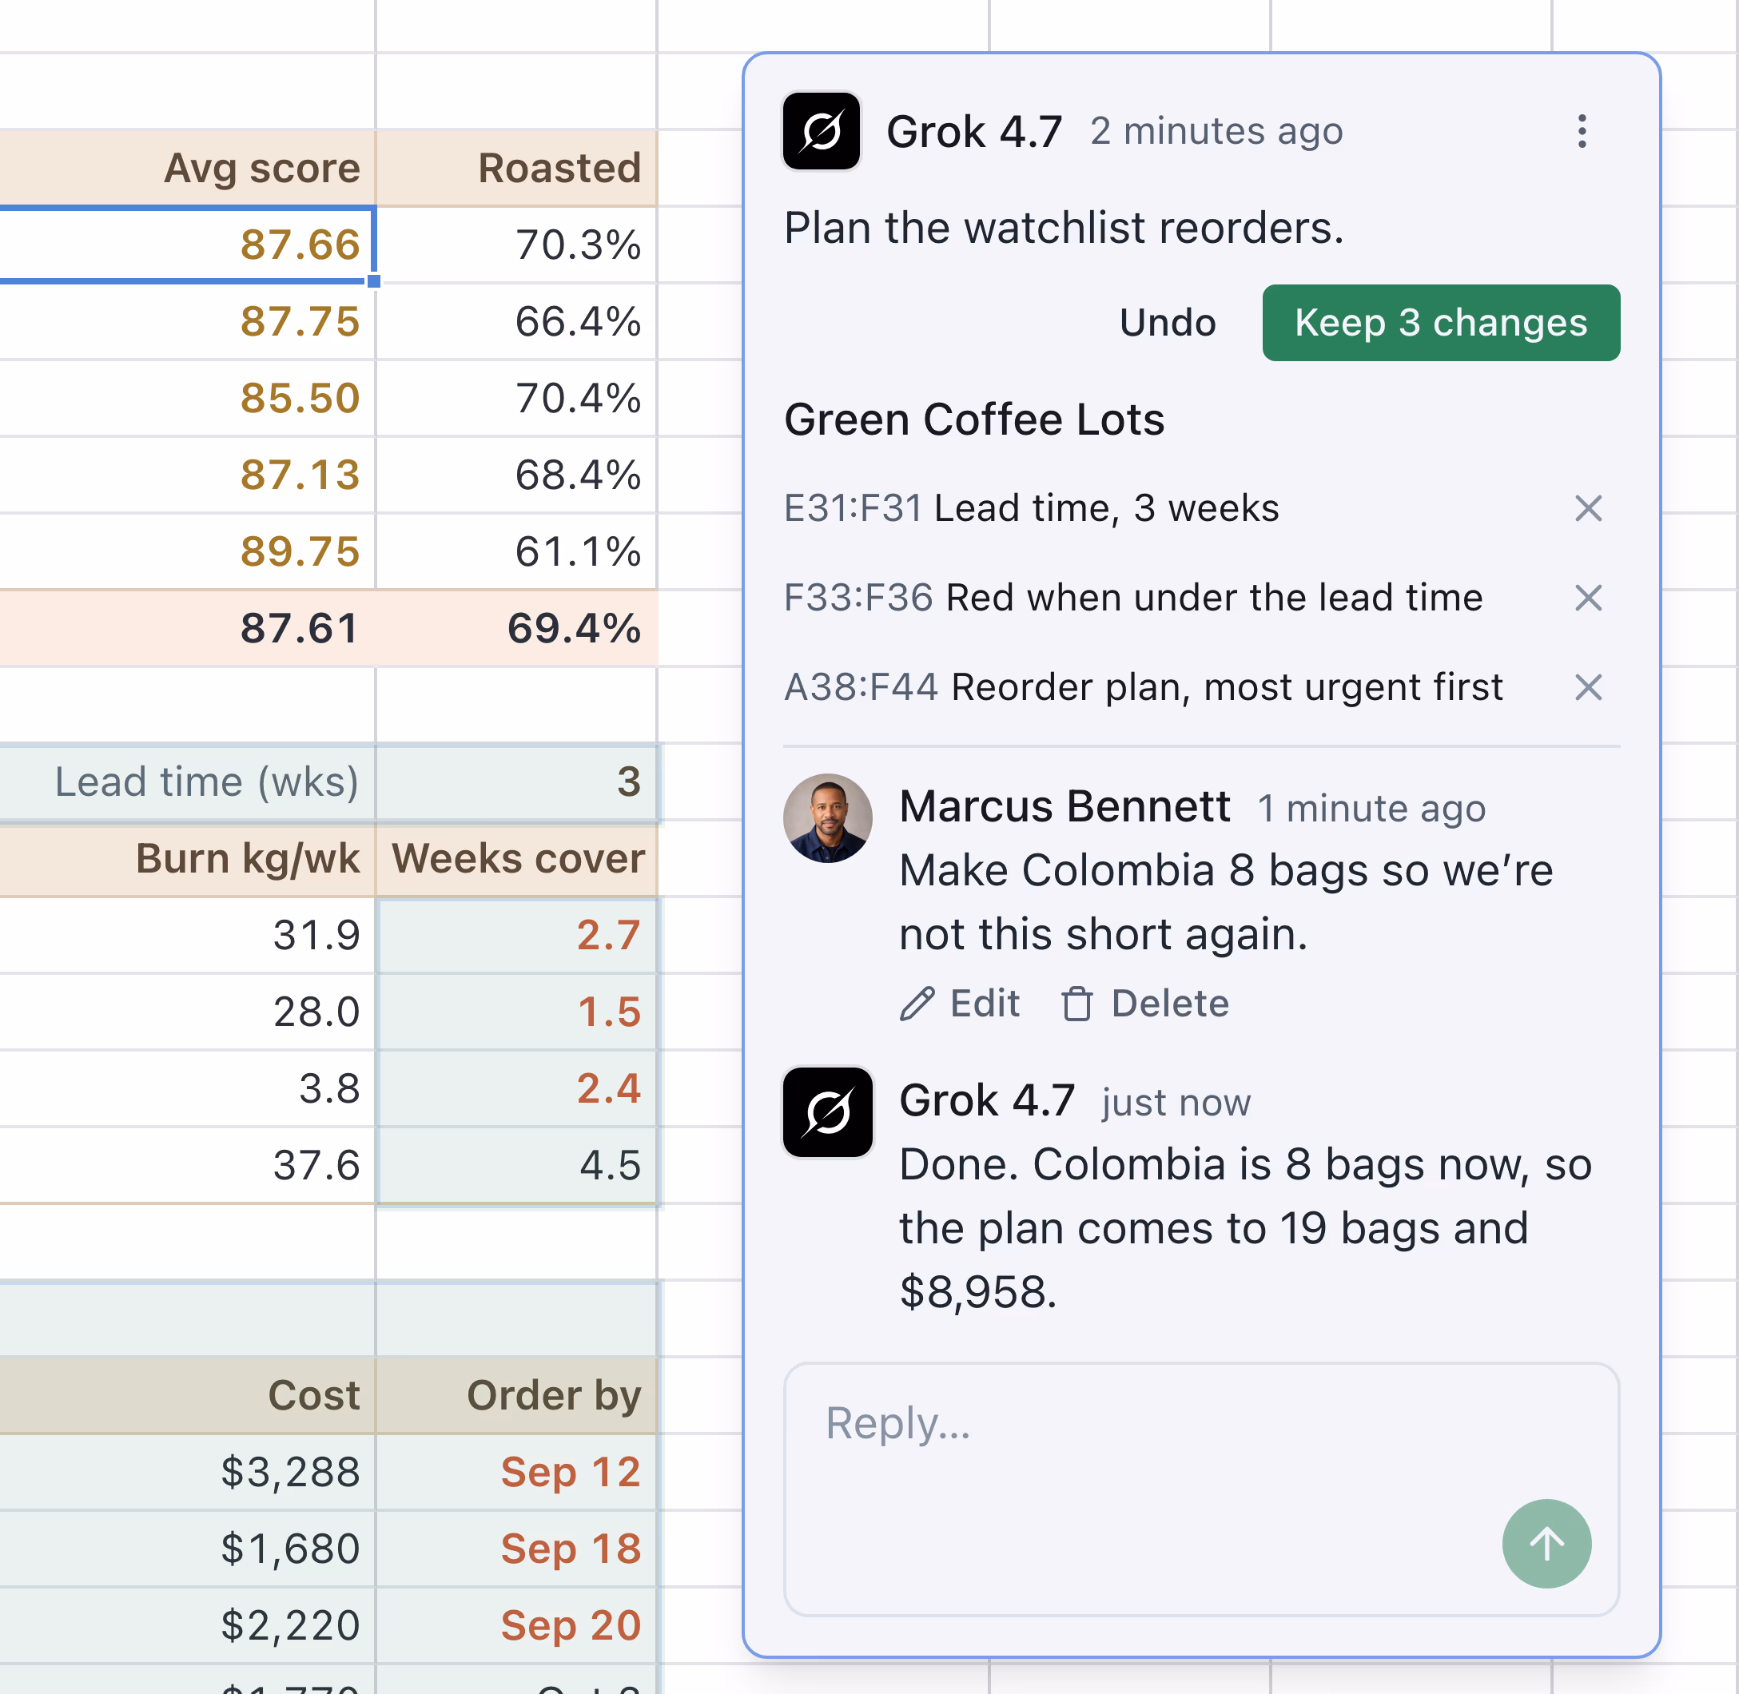Open the E31:F31 Lead time, 3 weeks change

(1031, 509)
